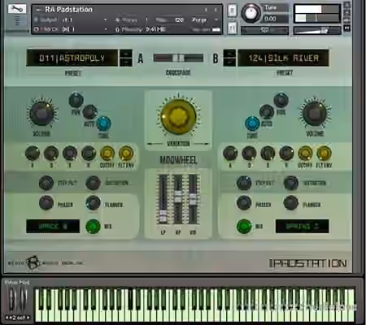
Task: Click layer B blue Tune knob
Action: [252, 123]
